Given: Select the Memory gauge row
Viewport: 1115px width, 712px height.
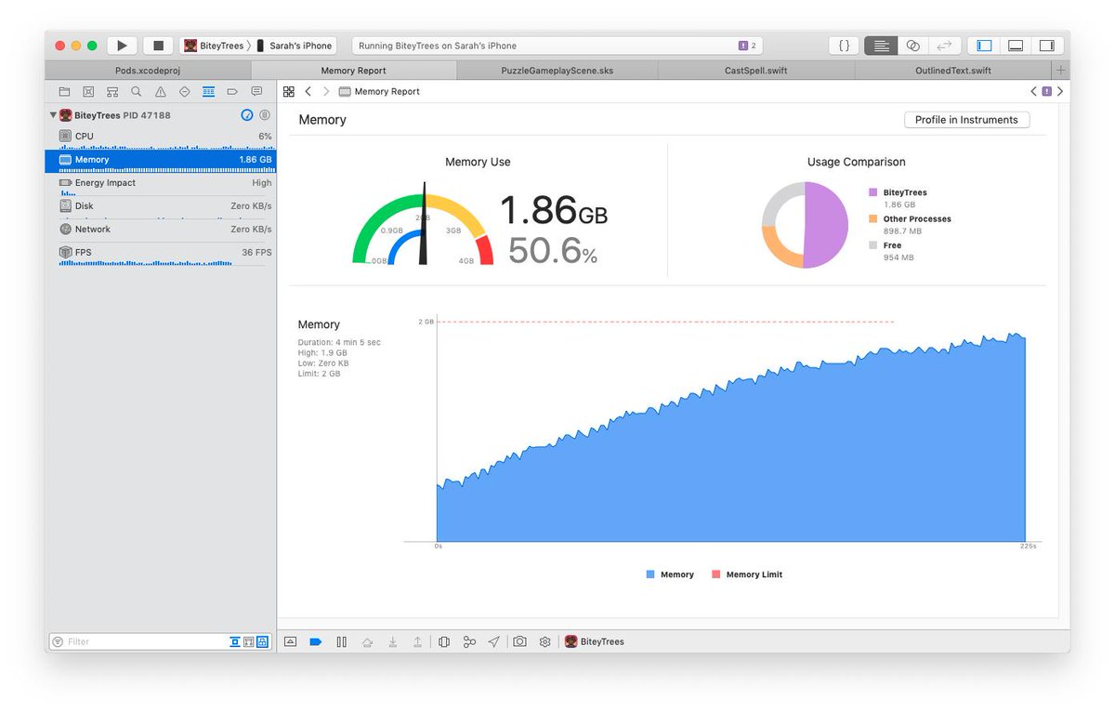Looking at the screenshot, I should [161, 160].
